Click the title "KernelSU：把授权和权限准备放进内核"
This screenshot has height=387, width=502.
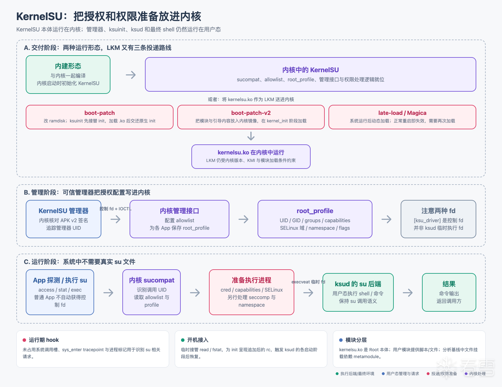click(x=109, y=16)
